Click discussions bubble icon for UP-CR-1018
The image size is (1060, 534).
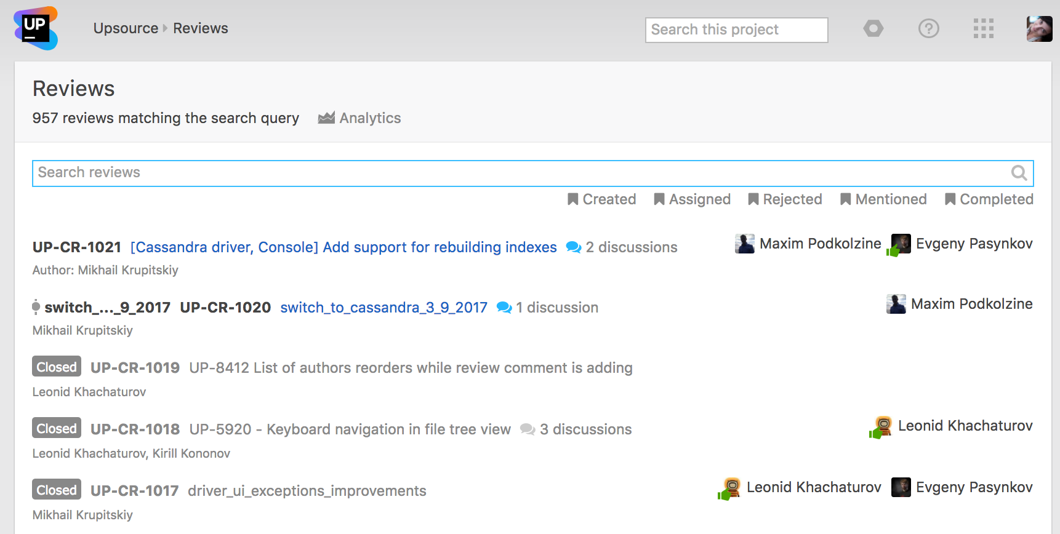point(528,429)
